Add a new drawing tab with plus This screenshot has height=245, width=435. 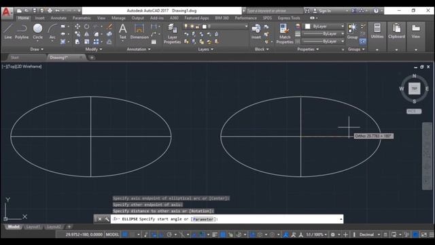pyautogui.click(x=92, y=57)
